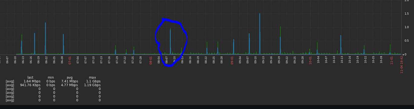Select the last value 941.76 Kbps
The height and width of the screenshot is (109, 414).
click(30, 85)
